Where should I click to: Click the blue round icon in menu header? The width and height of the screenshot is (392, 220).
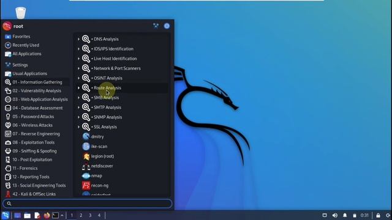[x=167, y=26]
